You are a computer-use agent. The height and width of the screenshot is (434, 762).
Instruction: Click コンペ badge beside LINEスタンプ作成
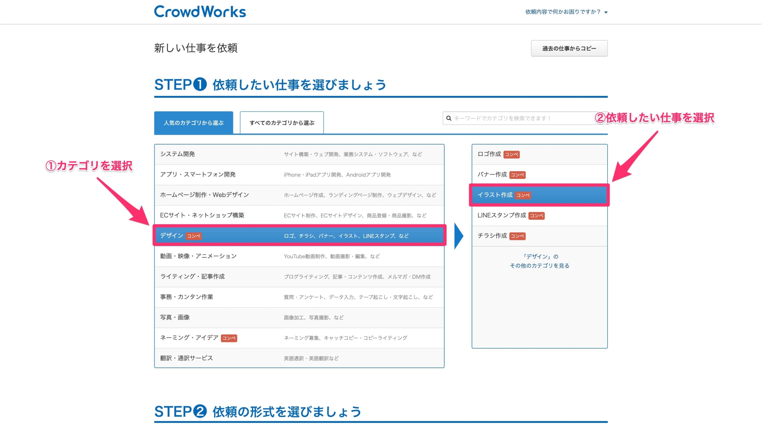pyautogui.click(x=536, y=216)
